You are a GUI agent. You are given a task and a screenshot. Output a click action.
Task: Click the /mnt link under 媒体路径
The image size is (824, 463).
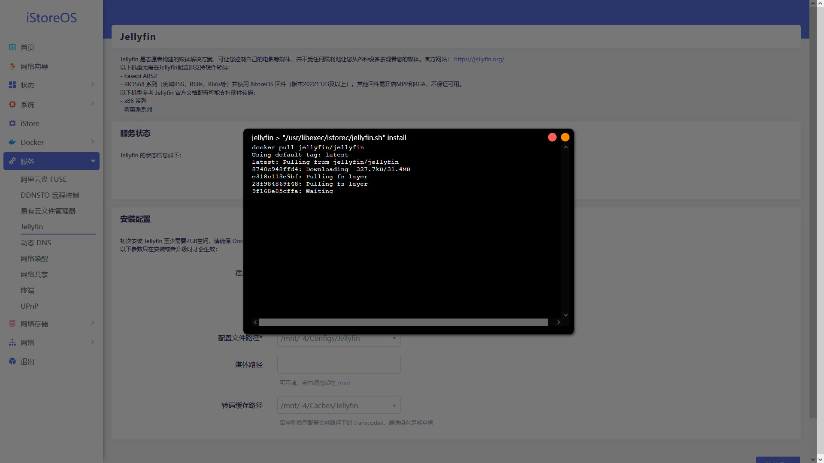pyautogui.click(x=344, y=383)
